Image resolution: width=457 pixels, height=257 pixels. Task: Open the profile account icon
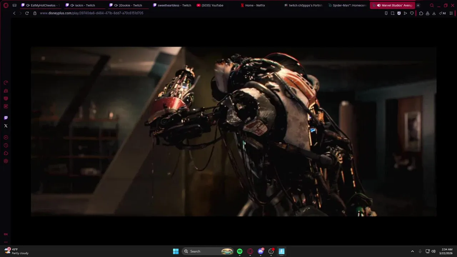(427, 13)
